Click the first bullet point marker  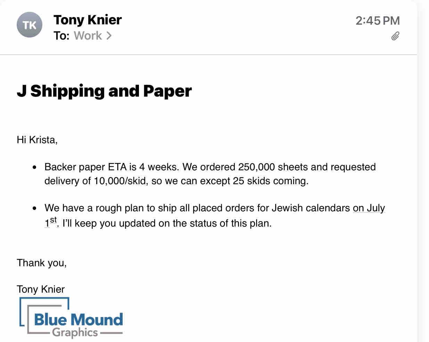34,168
